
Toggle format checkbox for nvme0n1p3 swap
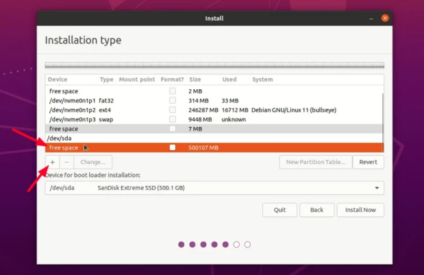click(173, 119)
